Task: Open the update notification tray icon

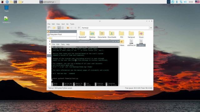Action: [x=172, y=2]
